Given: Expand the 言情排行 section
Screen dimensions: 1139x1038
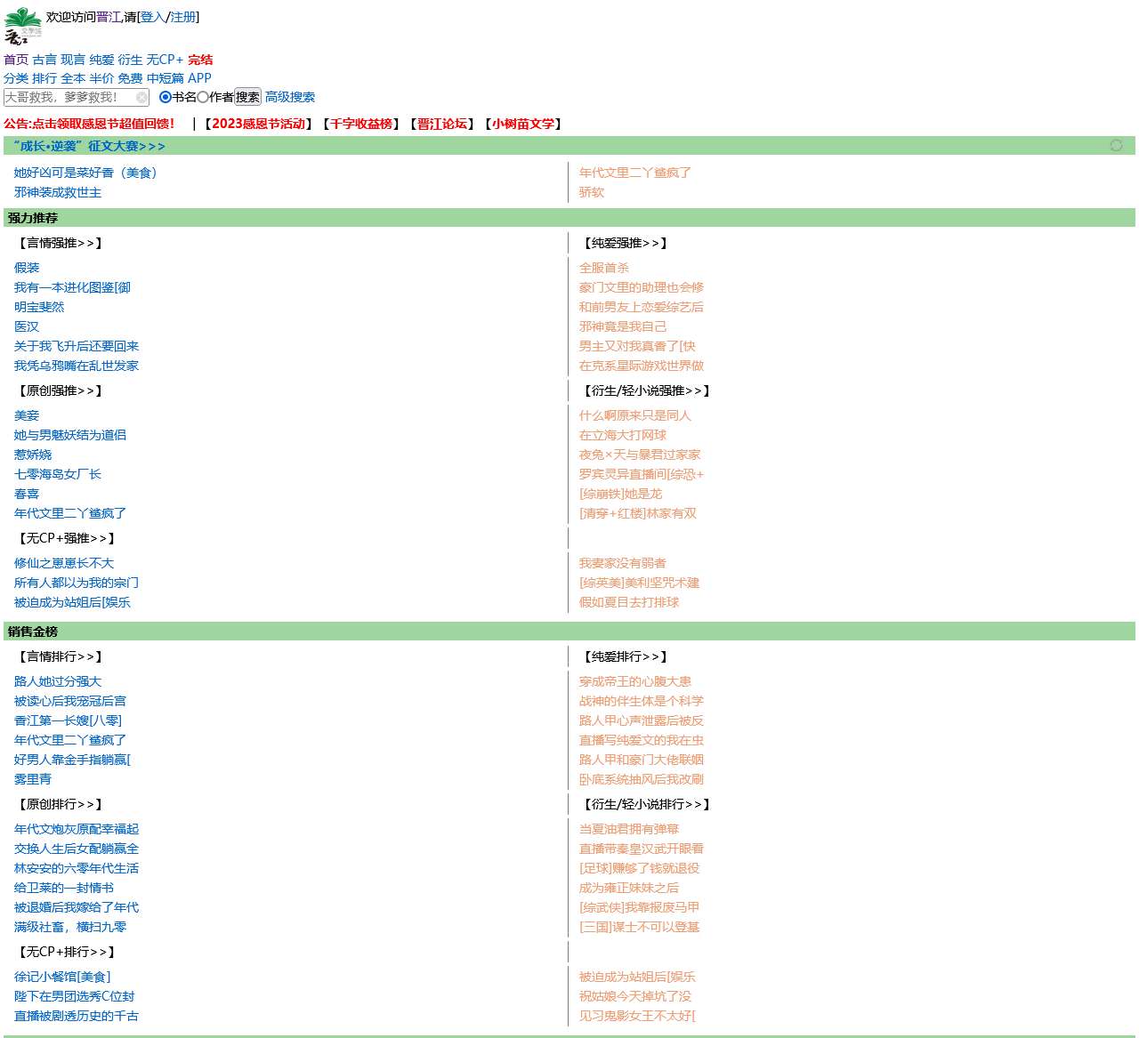Looking at the screenshot, I should (x=61, y=656).
